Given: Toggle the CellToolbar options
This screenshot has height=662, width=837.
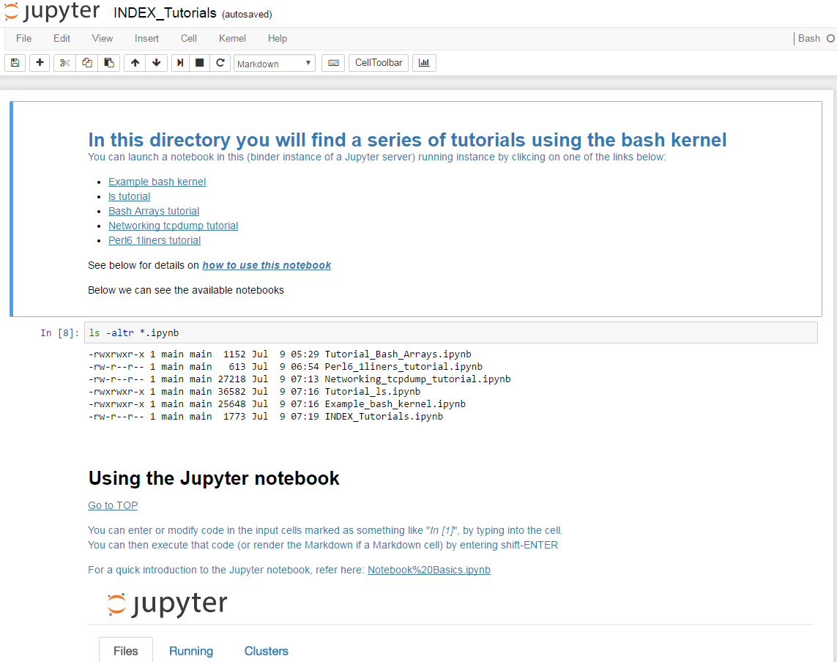Looking at the screenshot, I should [x=378, y=62].
